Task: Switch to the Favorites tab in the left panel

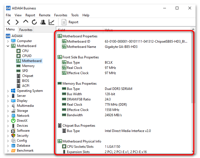Action: (26, 30)
